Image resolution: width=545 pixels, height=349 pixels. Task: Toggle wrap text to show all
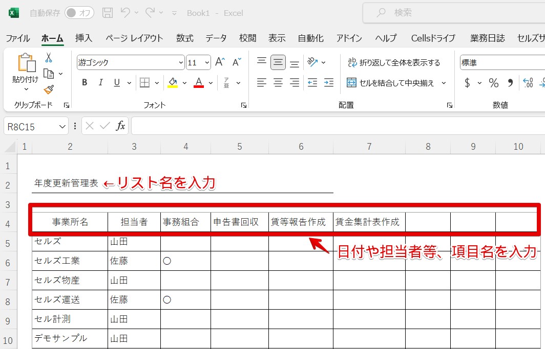click(x=394, y=62)
